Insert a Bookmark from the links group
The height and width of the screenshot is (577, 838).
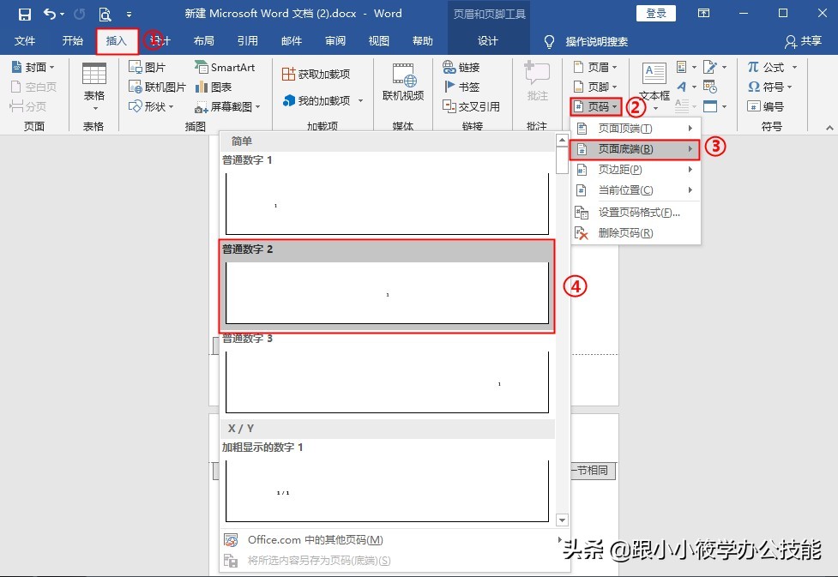(x=462, y=87)
